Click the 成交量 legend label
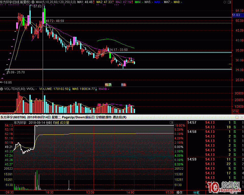Screen dimensions: 244x195 coord(64,123)
